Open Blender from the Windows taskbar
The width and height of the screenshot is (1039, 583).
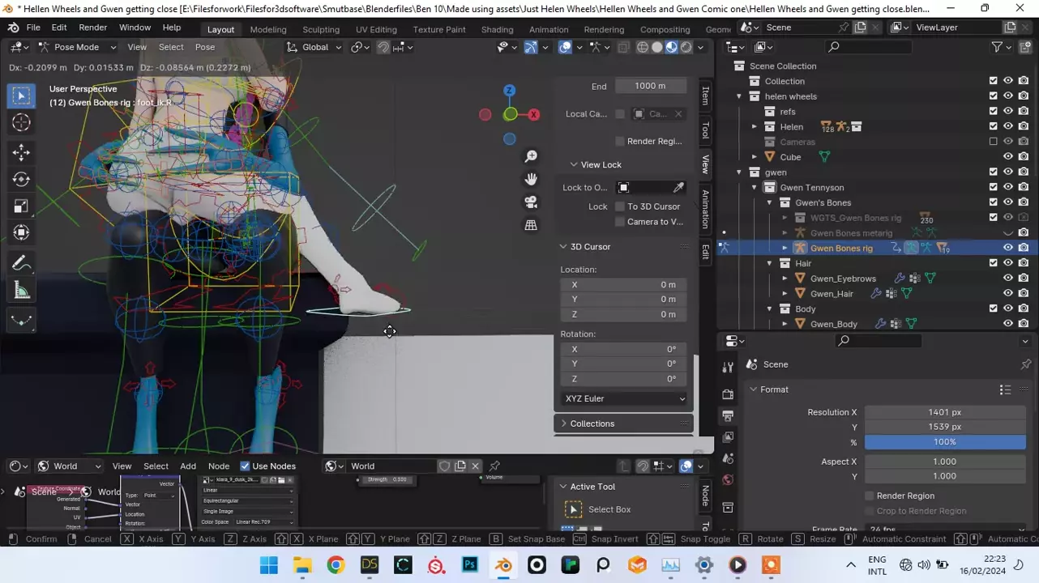pyautogui.click(x=504, y=565)
